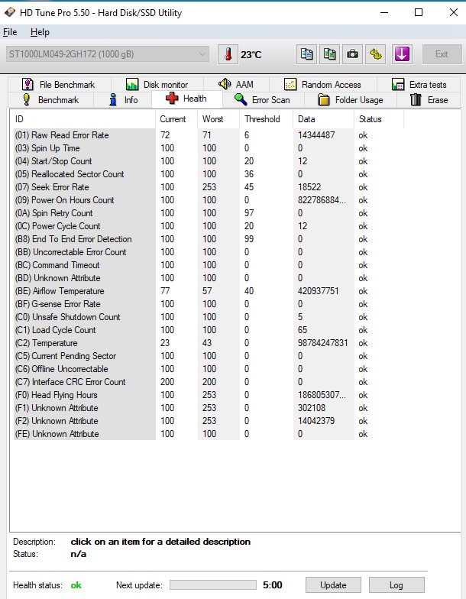
Task: Click the green Health status ok text
Action: point(76,585)
